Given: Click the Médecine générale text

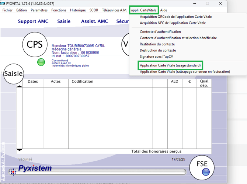Looking at the screenshot, I should click(66, 49).
